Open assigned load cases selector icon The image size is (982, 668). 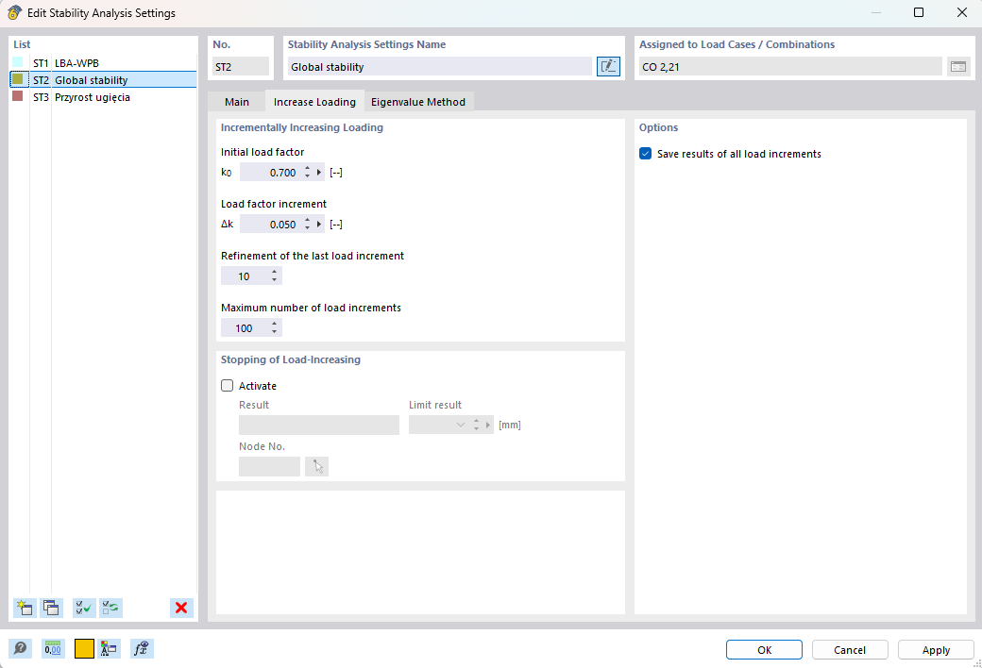click(x=958, y=66)
